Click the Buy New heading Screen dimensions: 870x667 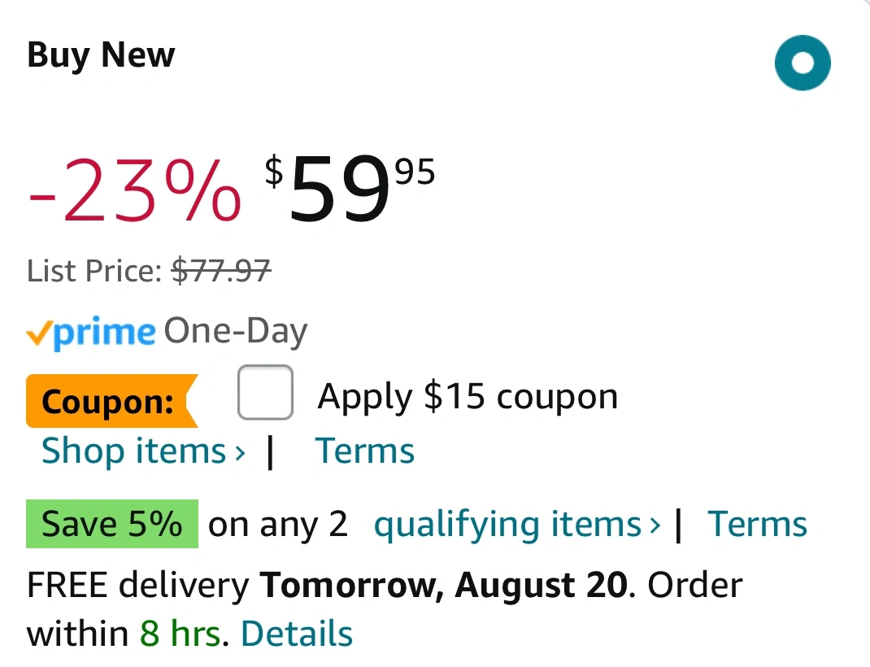click(x=101, y=55)
